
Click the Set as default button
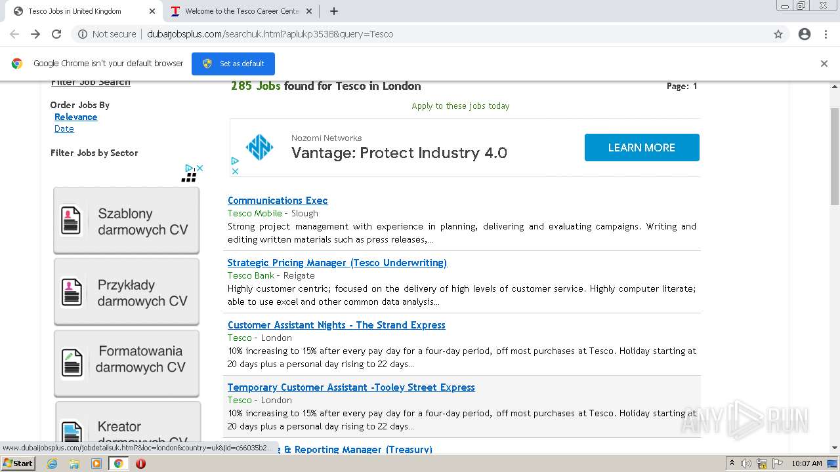(x=233, y=64)
